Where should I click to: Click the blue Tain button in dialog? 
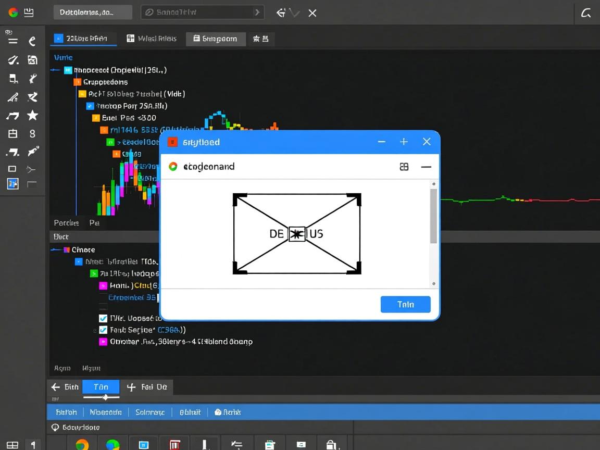tap(405, 305)
